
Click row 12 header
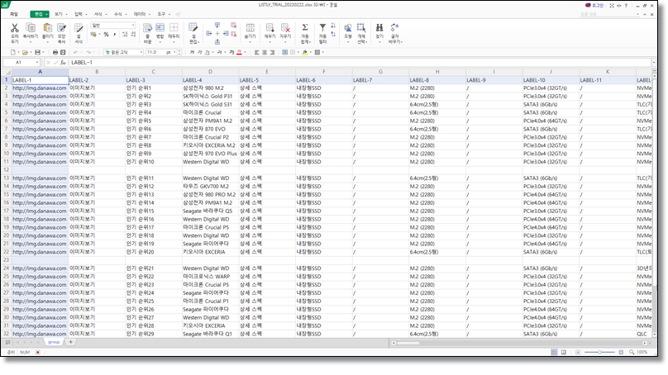[6, 170]
